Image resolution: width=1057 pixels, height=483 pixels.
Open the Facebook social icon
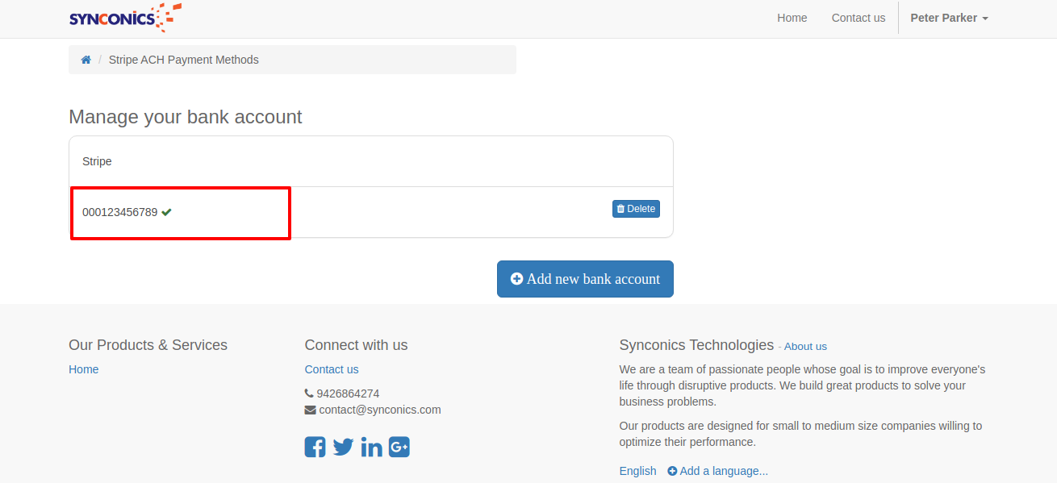315,447
